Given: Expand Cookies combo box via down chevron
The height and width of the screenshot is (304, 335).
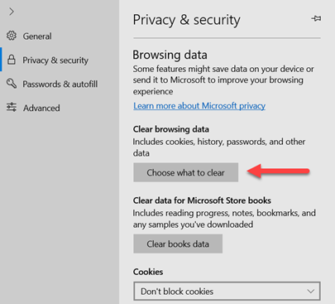Looking at the screenshot, I should pos(311,292).
